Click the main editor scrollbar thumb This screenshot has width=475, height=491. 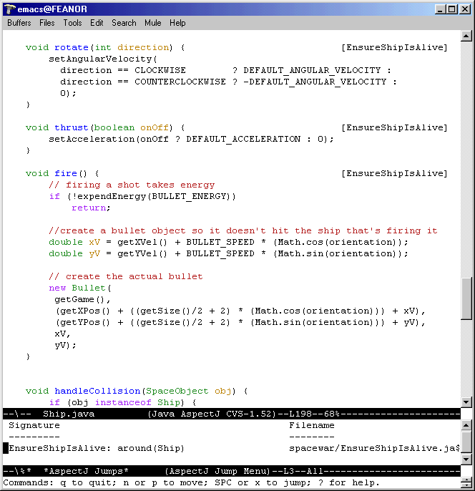pos(466,298)
